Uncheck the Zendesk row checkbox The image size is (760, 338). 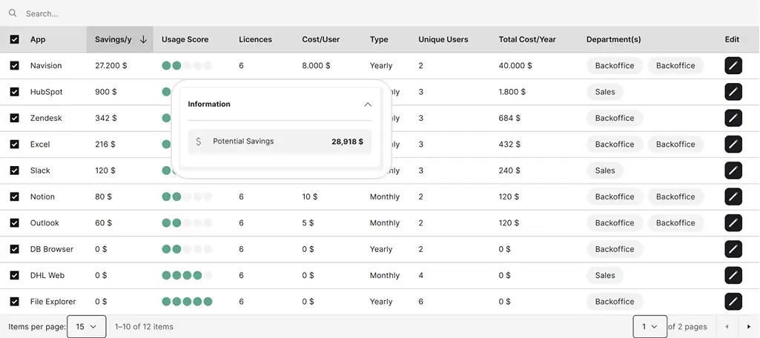click(x=15, y=118)
